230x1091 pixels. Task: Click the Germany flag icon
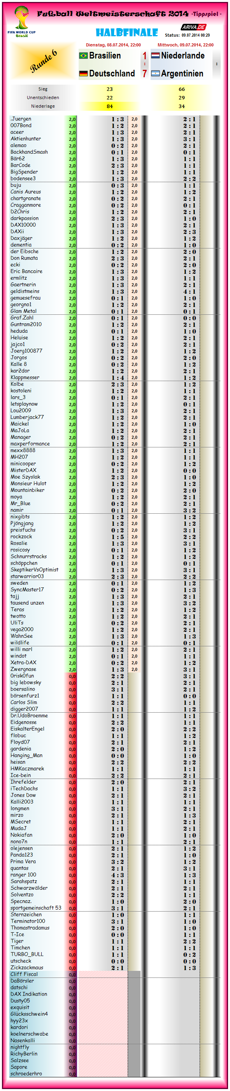pyautogui.click(x=83, y=74)
